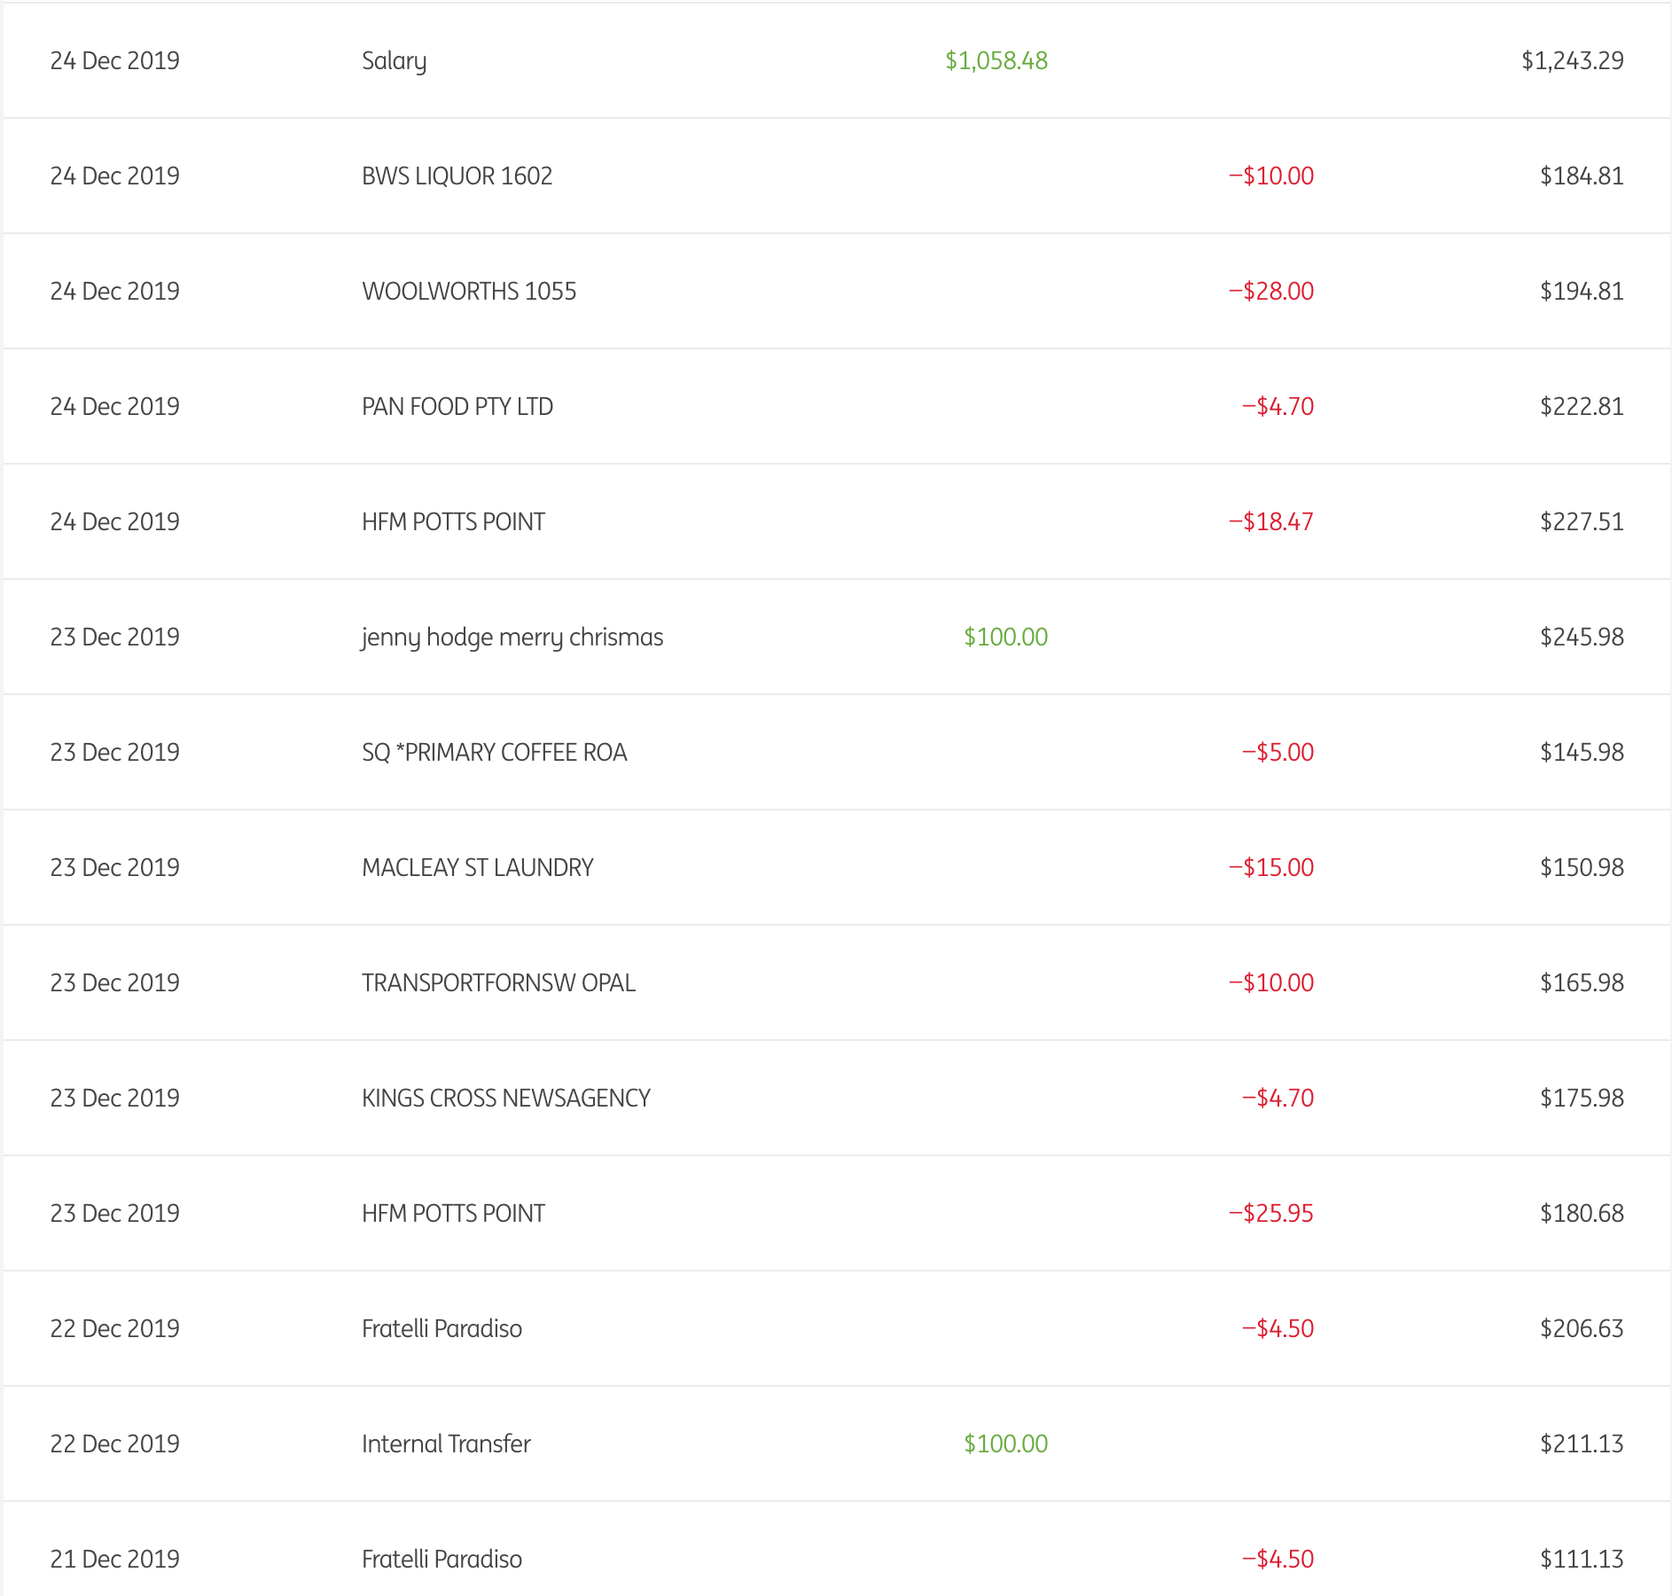Click the WOOLWORTHS 1055 transaction
Screen dimensions: 1672x1596
pos(468,292)
